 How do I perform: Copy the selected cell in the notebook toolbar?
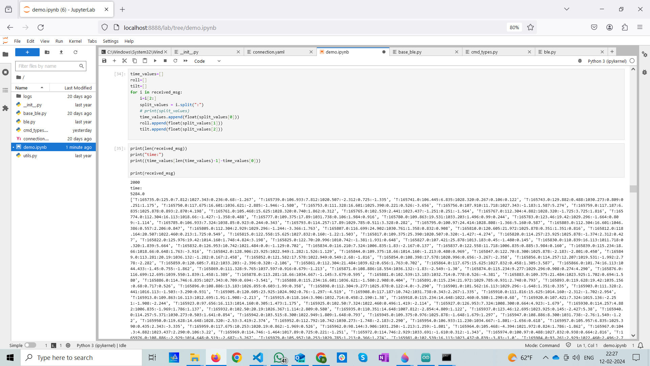click(135, 61)
